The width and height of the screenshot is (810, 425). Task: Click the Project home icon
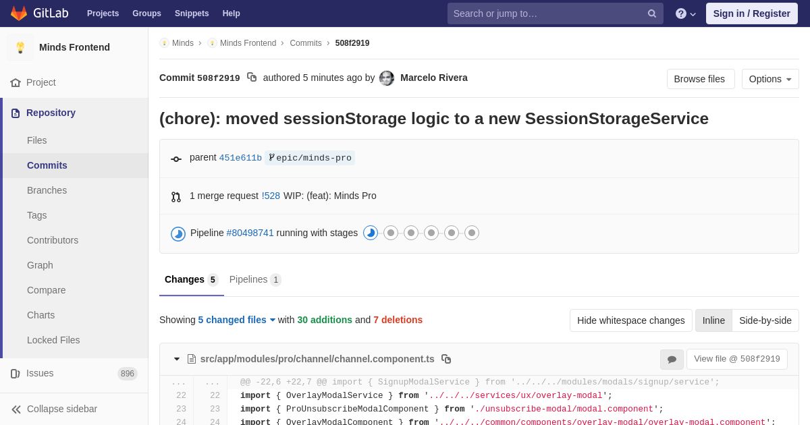(x=16, y=82)
